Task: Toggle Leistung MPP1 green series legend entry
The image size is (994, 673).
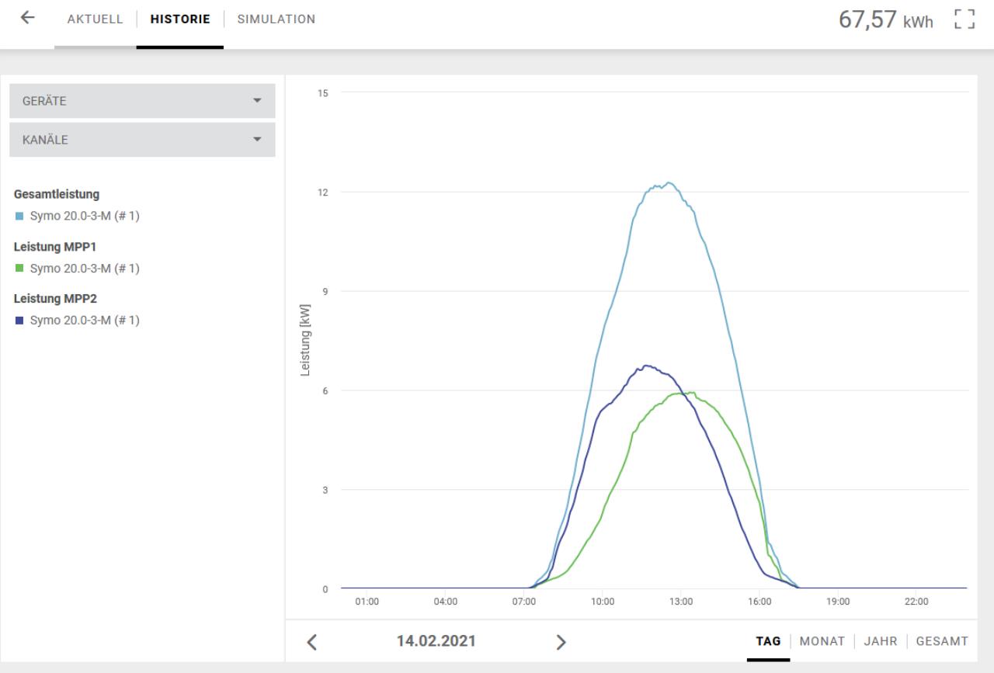Action: (77, 269)
